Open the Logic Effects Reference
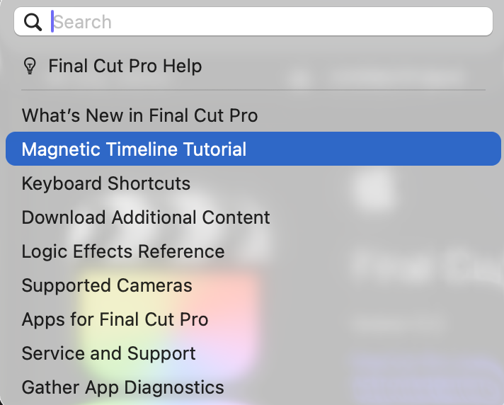Viewport: 504px width, 405px height. coord(123,251)
